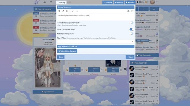Expand the profile menu chevron
The width and height of the screenshot is (190, 106).
(x=157, y=2)
